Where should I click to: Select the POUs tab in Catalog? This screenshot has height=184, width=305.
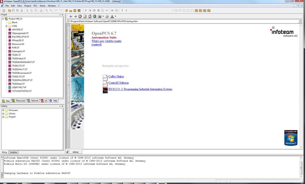(4, 152)
